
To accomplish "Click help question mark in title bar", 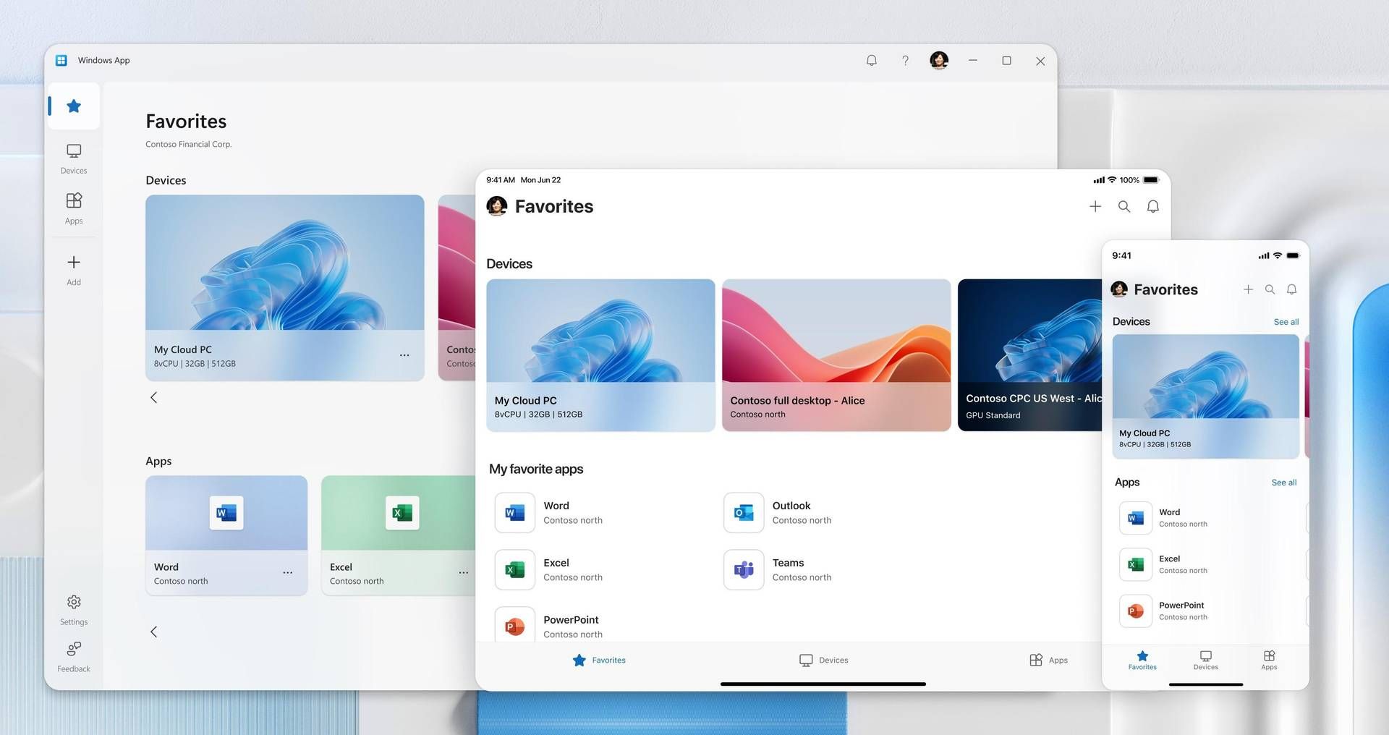I will coord(905,61).
